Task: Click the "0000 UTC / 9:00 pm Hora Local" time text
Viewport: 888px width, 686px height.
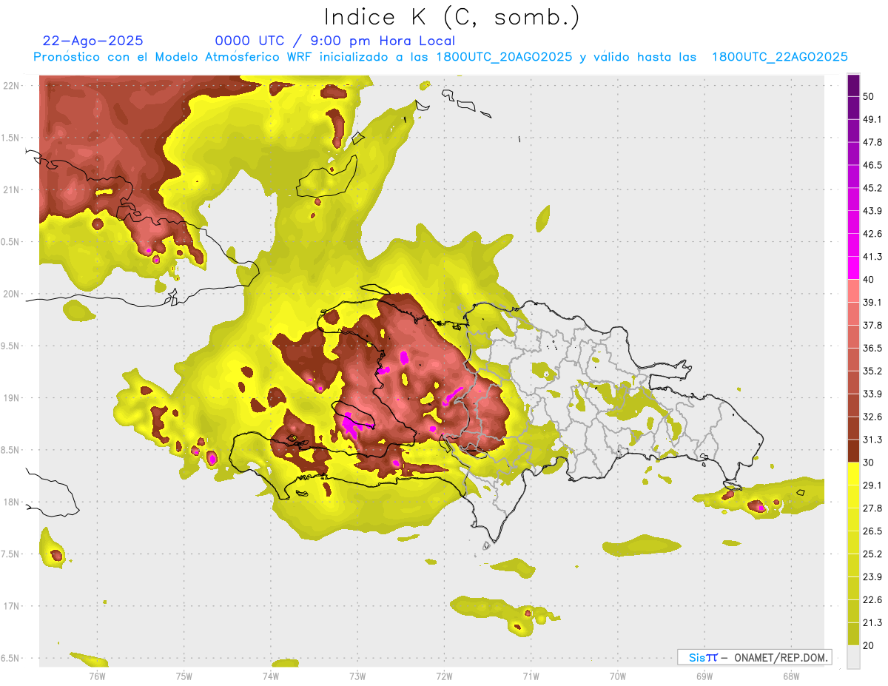Action: coord(335,41)
